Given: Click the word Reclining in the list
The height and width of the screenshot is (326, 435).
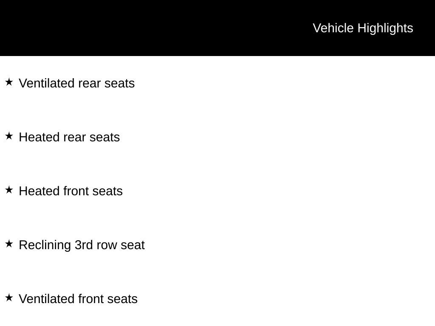Looking at the screenshot, I should point(45,245).
